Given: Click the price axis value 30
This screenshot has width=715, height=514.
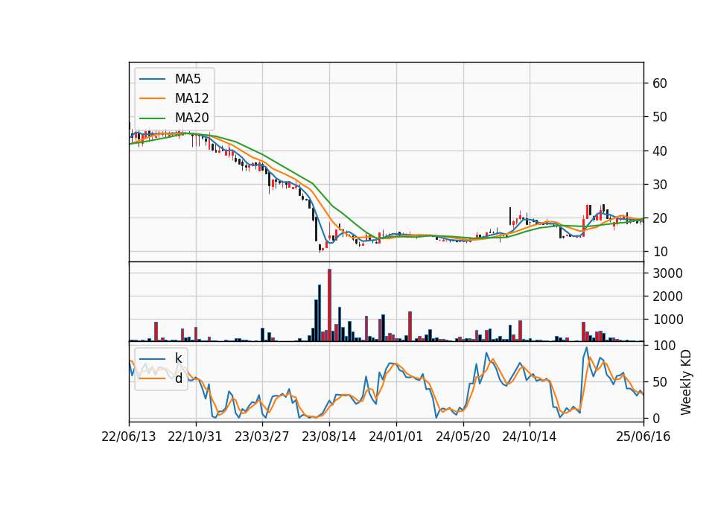Looking at the screenshot, I should click(x=660, y=185).
